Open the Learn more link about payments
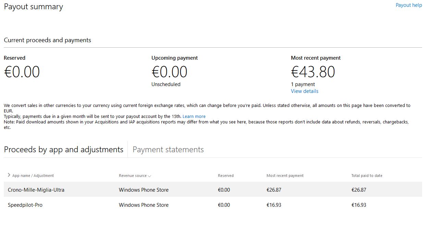 [194, 116]
